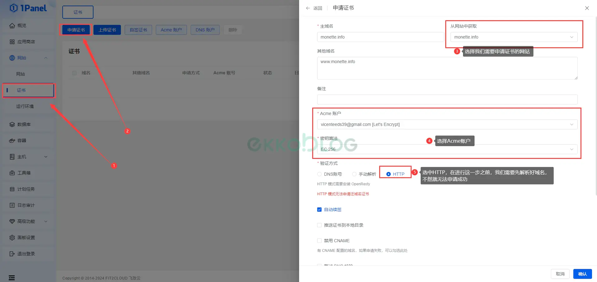
Task: Open the 概览 home icon
Action: coord(12,25)
